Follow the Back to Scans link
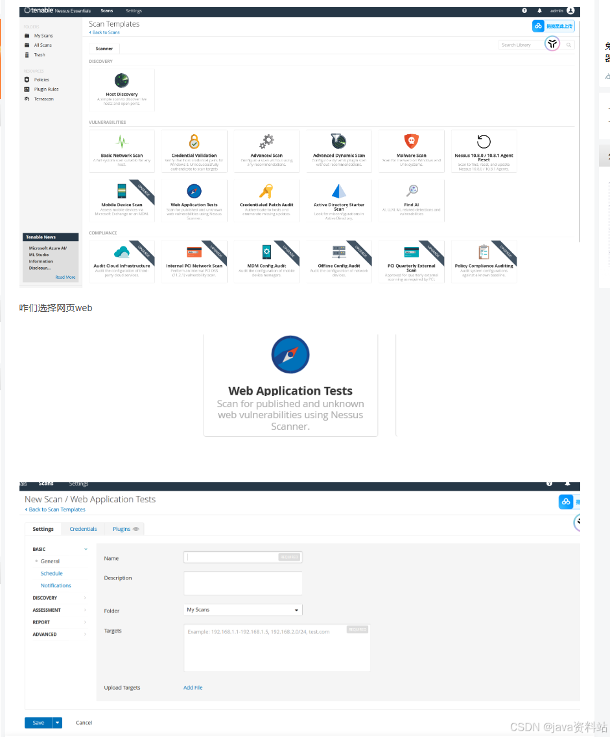Screen dimensions: 610x737 point(104,32)
